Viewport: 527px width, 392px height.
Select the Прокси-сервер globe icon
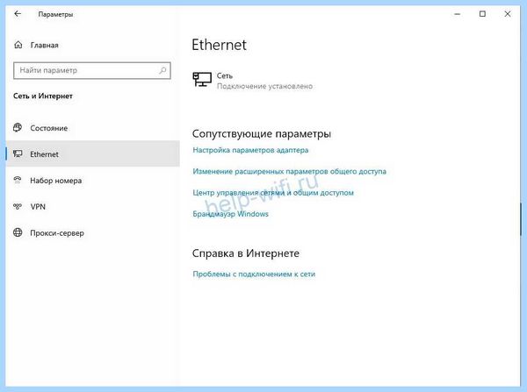(x=18, y=232)
